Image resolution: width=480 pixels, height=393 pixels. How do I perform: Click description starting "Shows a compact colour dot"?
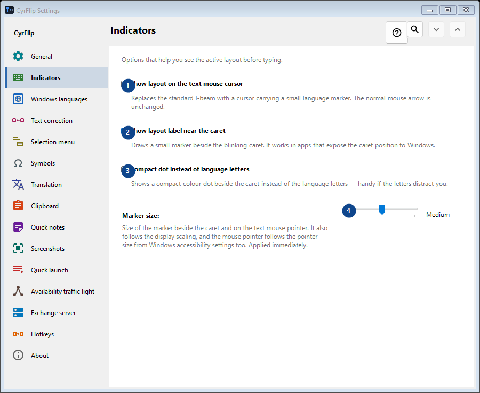290,184
